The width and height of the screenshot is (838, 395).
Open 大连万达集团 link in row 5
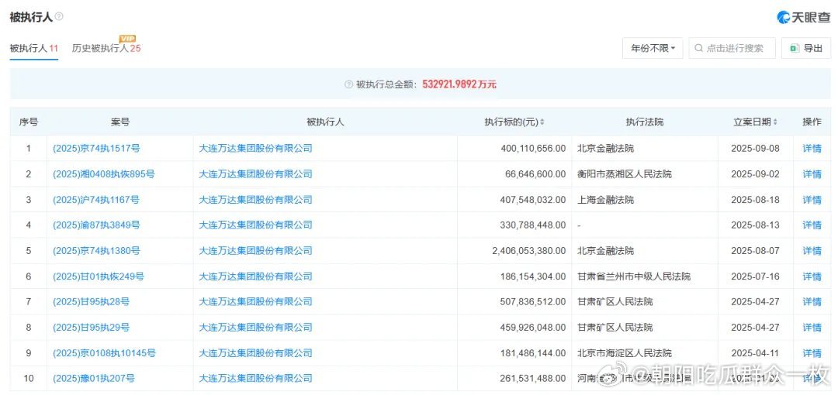(x=255, y=251)
